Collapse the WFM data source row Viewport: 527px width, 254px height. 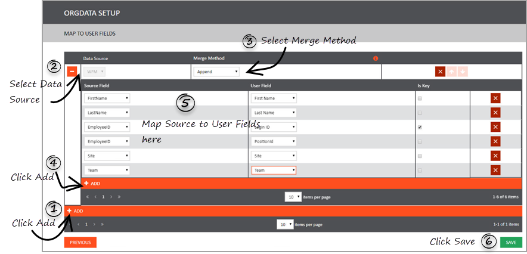coord(72,72)
